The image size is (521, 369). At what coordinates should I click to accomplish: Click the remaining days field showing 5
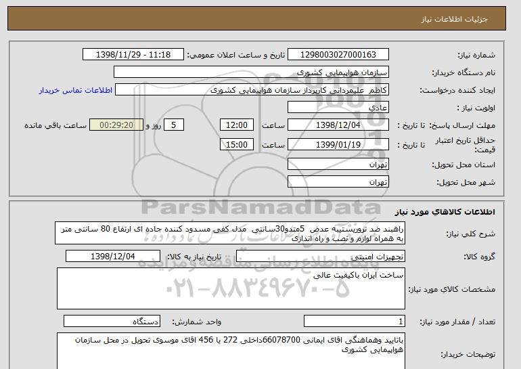[173, 125]
